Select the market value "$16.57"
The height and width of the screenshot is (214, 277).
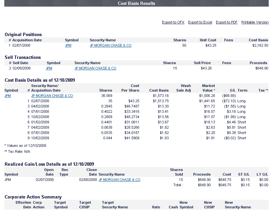210,111
